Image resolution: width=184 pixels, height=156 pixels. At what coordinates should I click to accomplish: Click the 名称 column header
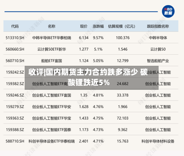click(x=52, y=26)
